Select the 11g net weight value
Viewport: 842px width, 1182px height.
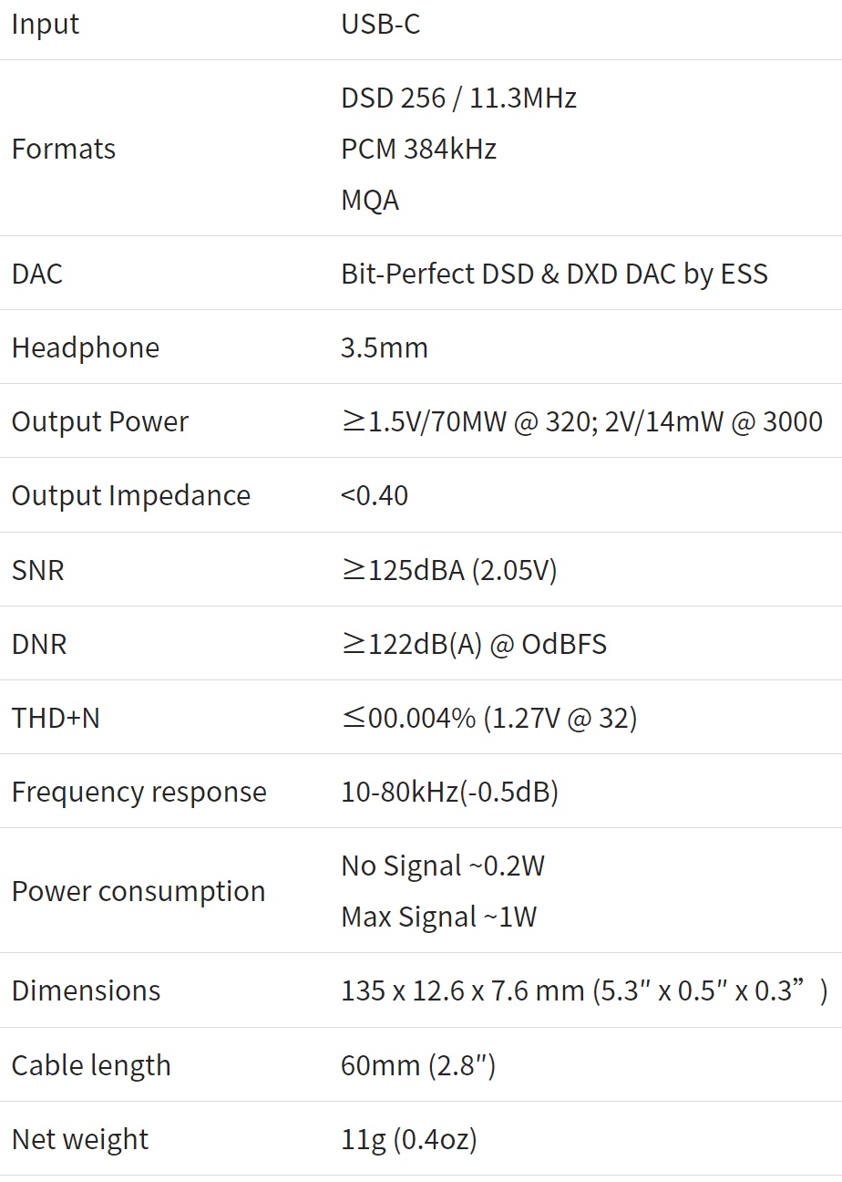coord(409,1139)
